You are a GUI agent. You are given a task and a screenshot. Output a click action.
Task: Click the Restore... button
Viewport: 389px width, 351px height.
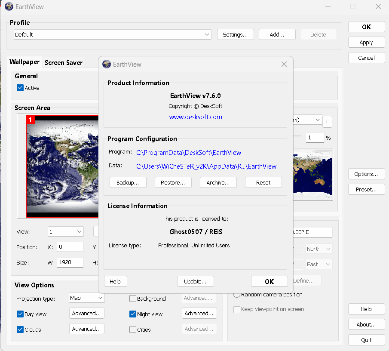[x=173, y=182]
